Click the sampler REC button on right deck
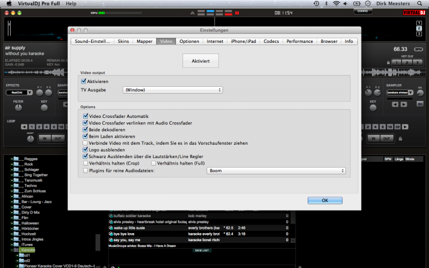 pyautogui.click(x=420, y=104)
